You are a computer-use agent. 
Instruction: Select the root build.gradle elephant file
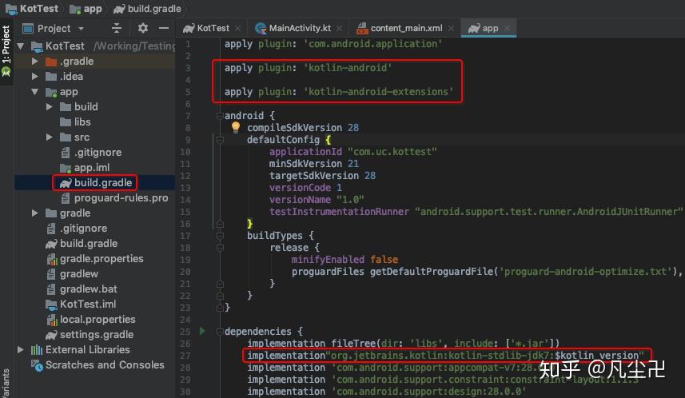[82, 243]
